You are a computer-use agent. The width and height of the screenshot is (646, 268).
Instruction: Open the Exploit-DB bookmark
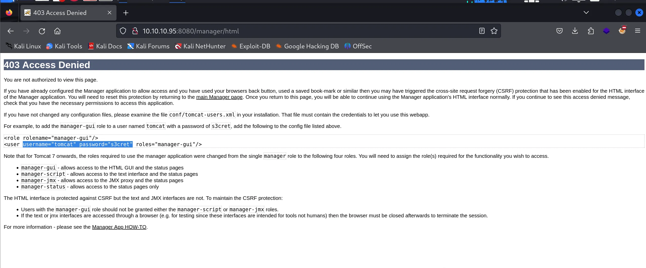click(x=251, y=46)
